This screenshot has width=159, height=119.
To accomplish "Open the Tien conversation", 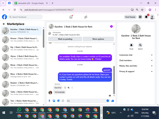I will pos(21,102).
